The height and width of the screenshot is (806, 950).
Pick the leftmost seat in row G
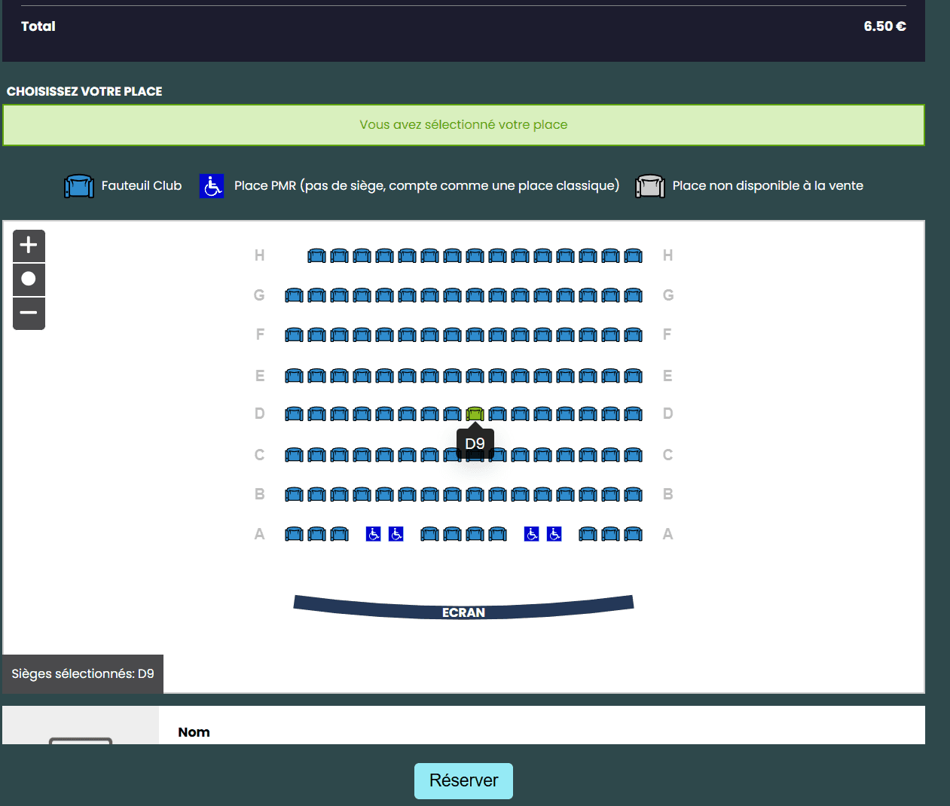(294, 295)
